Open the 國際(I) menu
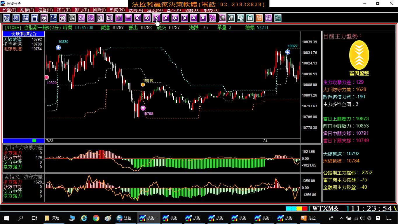 99,10
